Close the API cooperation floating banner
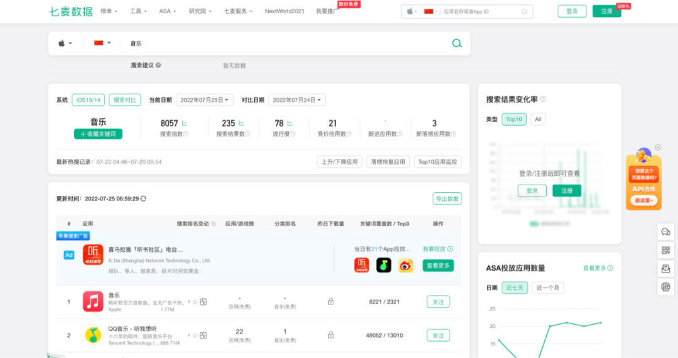Viewport: 678px width, 358px height. [x=658, y=147]
